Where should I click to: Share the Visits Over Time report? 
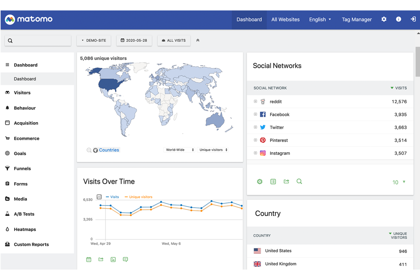[101, 259]
